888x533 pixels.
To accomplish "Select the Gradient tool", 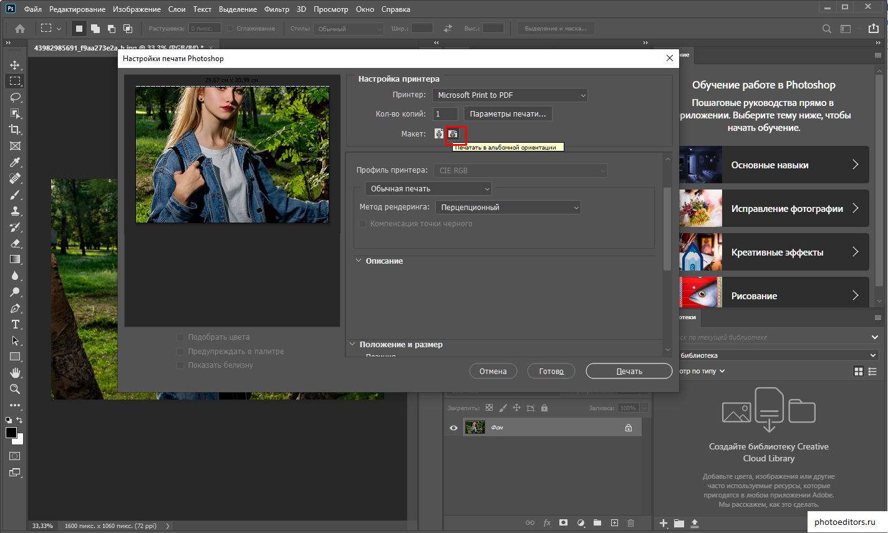I will coord(15,259).
